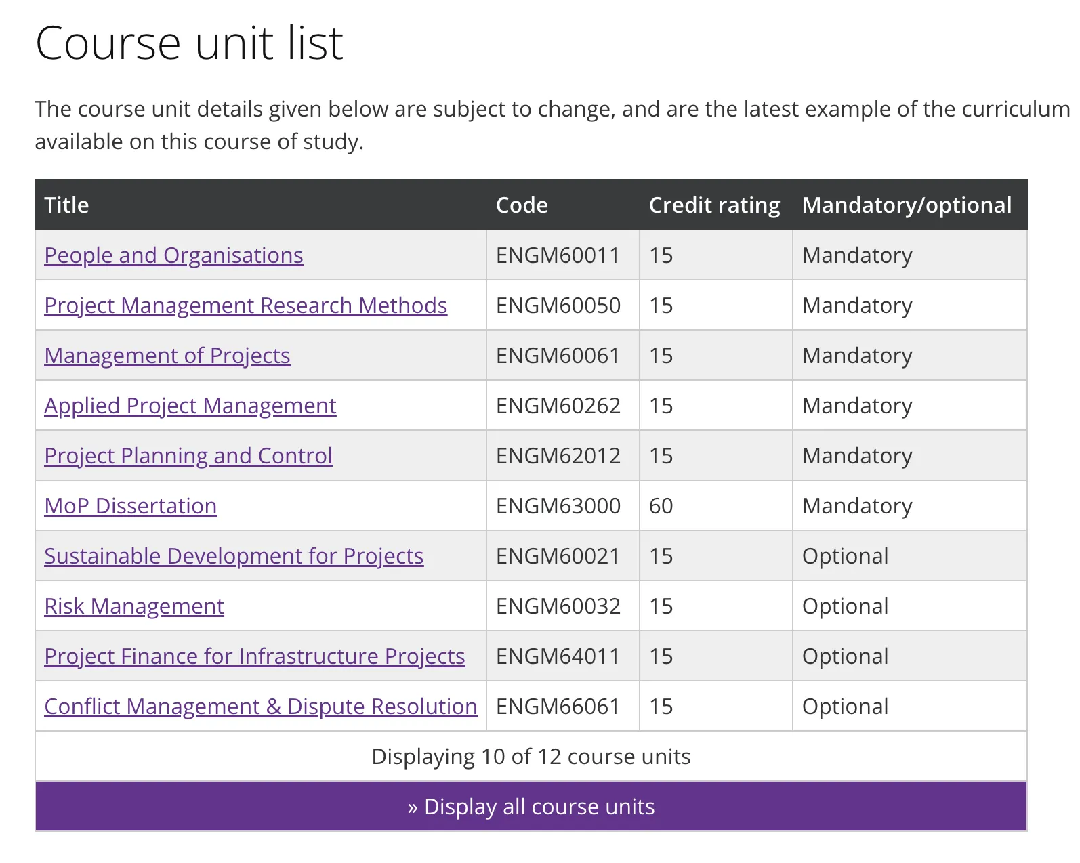The width and height of the screenshot is (1080, 863).
Task: Click the credit rating value 60
Action: pyautogui.click(x=661, y=506)
